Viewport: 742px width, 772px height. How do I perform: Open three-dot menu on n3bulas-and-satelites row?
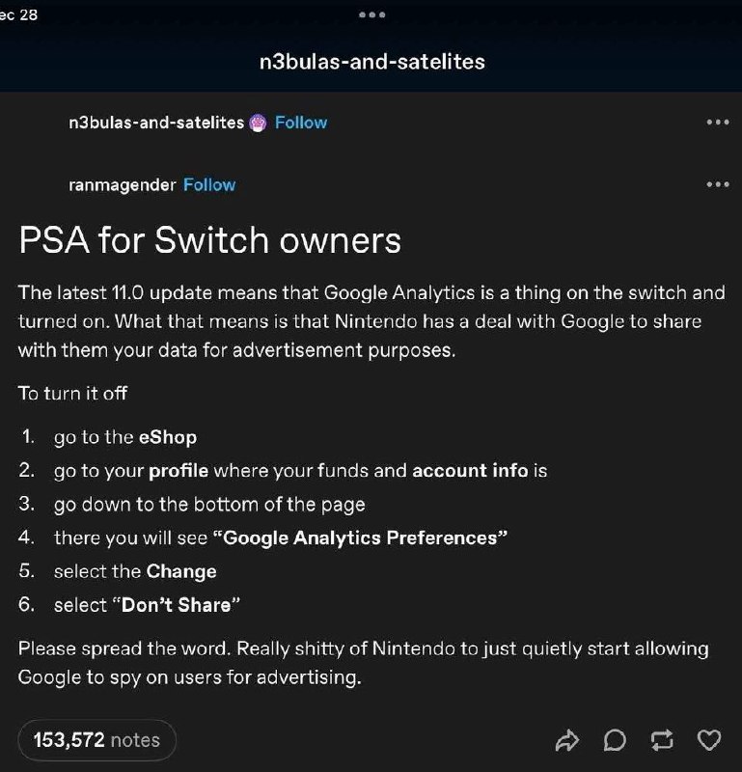[717, 123]
